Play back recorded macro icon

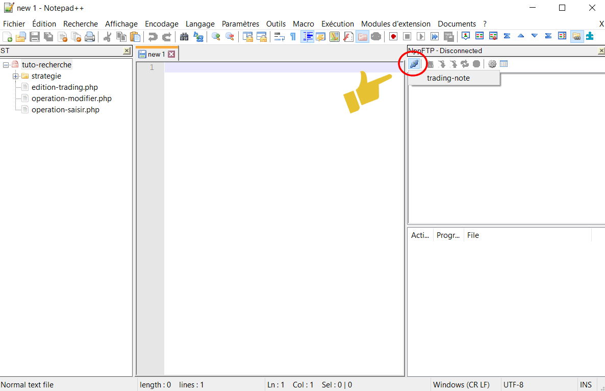tap(421, 37)
